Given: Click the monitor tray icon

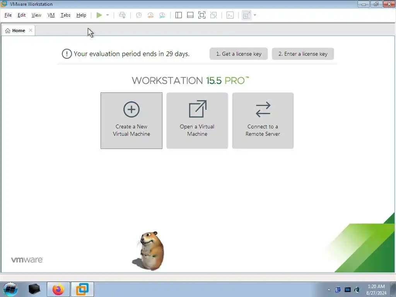Looking at the screenshot, I should (x=348, y=290).
